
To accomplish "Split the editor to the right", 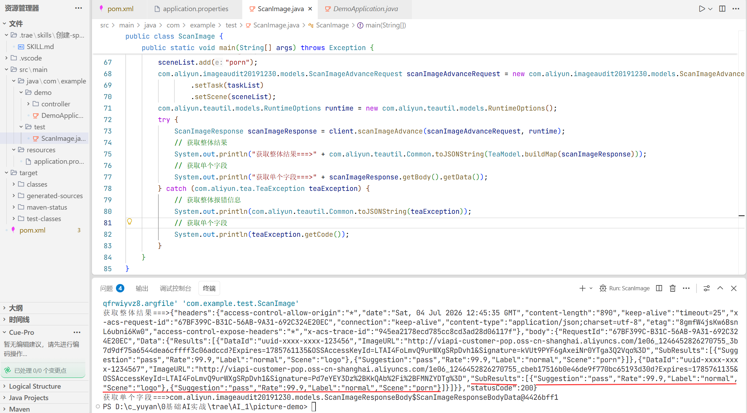I will (722, 9).
